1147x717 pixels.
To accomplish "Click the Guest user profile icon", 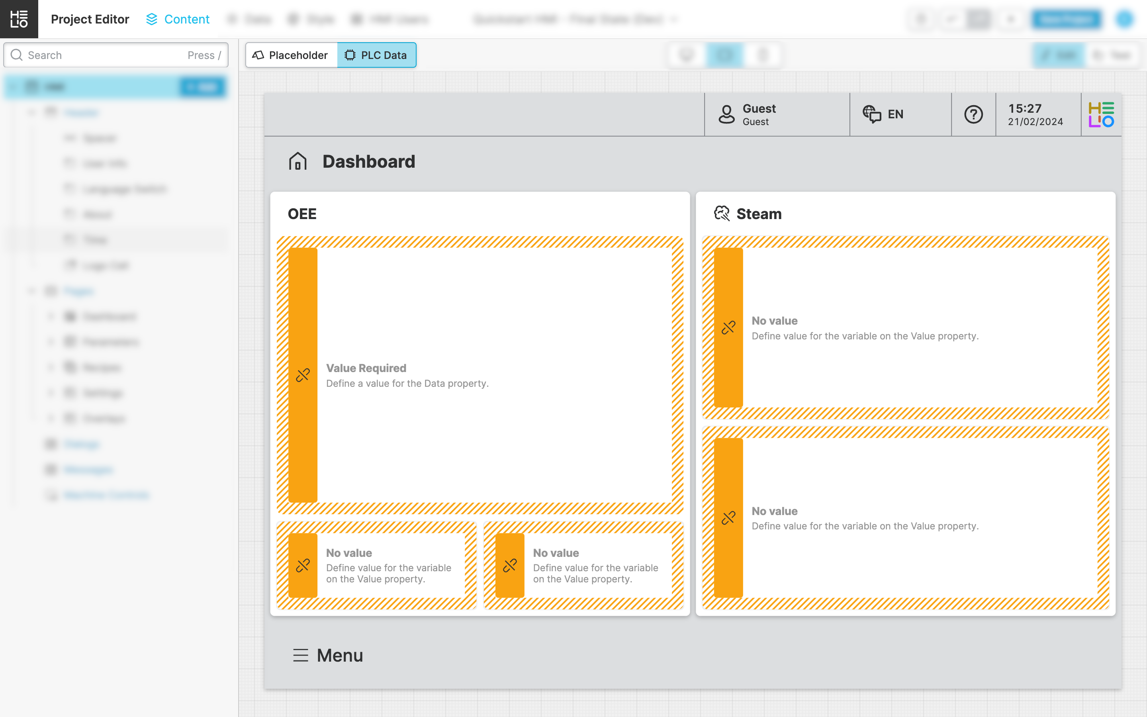I will click(726, 114).
